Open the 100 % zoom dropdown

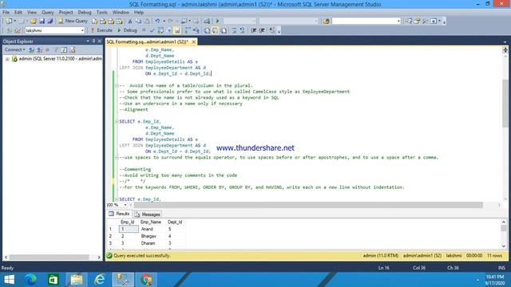(125, 205)
